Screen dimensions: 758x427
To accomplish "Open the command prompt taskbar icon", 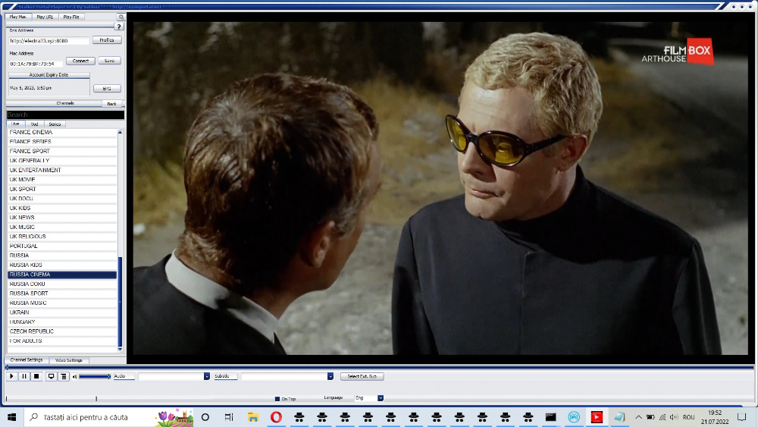I will (550, 417).
